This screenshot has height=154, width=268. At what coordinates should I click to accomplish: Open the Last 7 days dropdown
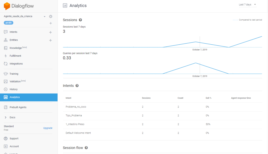coord(247,5)
